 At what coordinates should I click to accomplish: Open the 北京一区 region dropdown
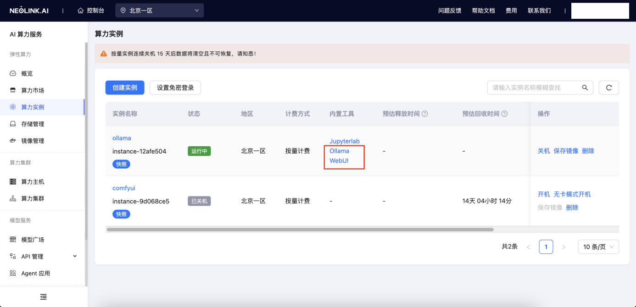click(159, 10)
